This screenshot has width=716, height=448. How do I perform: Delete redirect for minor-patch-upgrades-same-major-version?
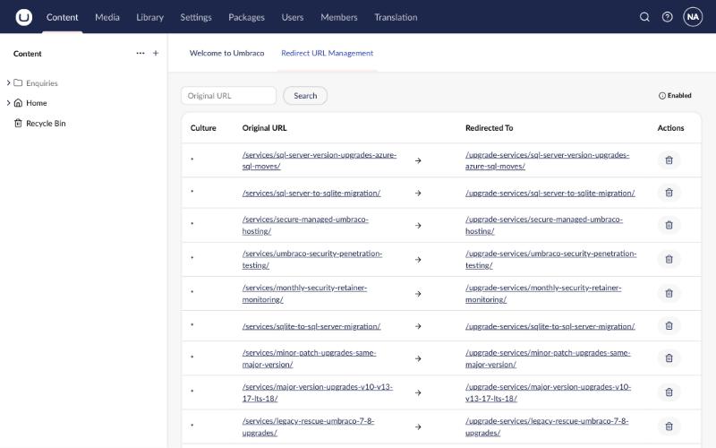click(x=669, y=358)
